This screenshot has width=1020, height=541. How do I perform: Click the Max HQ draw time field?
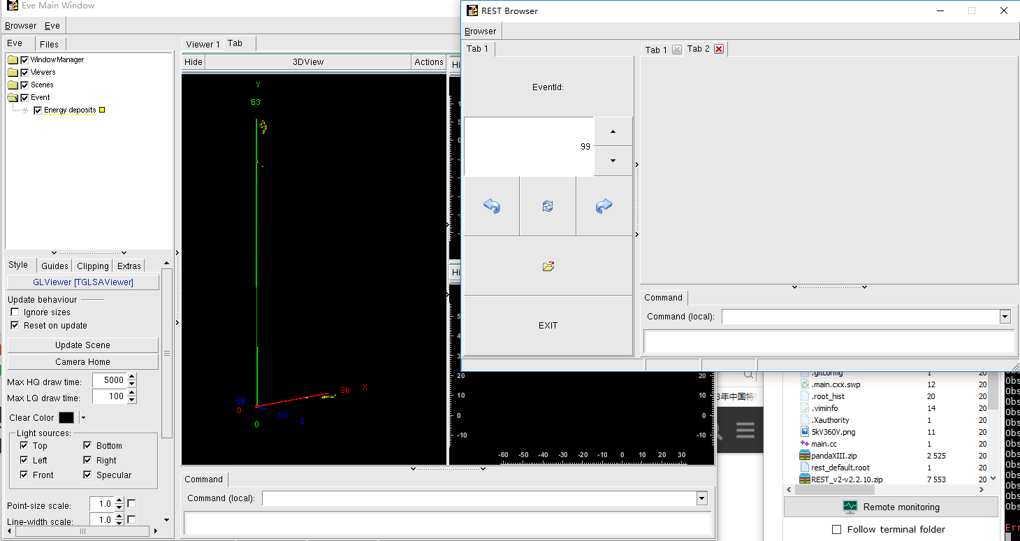click(x=109, y=380)
